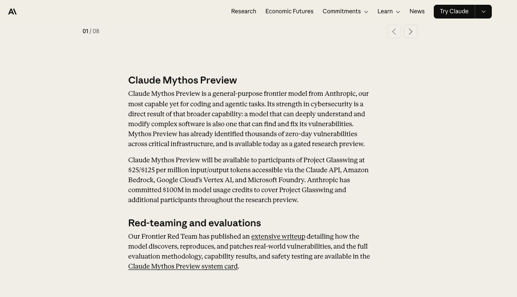
Task: Expand the dropdown arrow next to Try Claude
Action: click(x=483, y=11)
